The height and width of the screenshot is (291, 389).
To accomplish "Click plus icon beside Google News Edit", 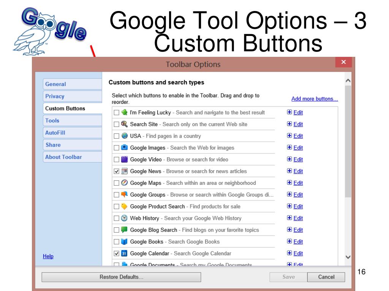I will pyautogui.click(x=289, y=171).
